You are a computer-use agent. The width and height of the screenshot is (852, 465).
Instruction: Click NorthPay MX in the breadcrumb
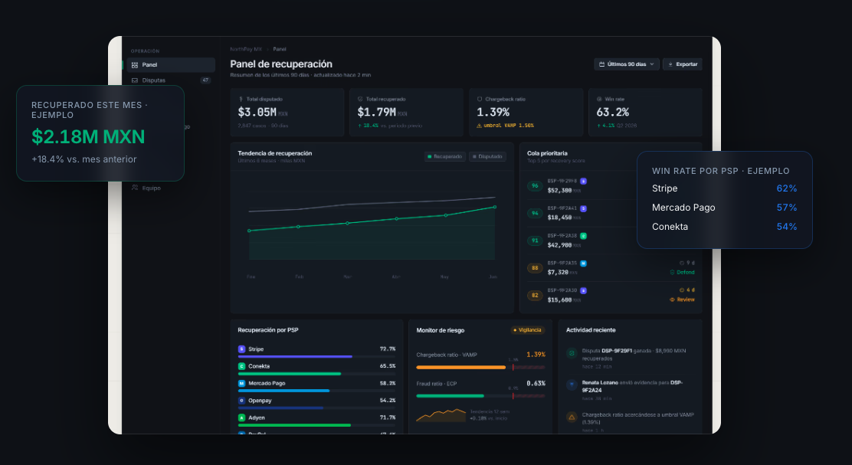coord(246,50)
